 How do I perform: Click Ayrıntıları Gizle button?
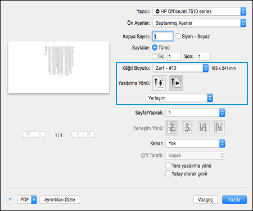coord(60,200)
